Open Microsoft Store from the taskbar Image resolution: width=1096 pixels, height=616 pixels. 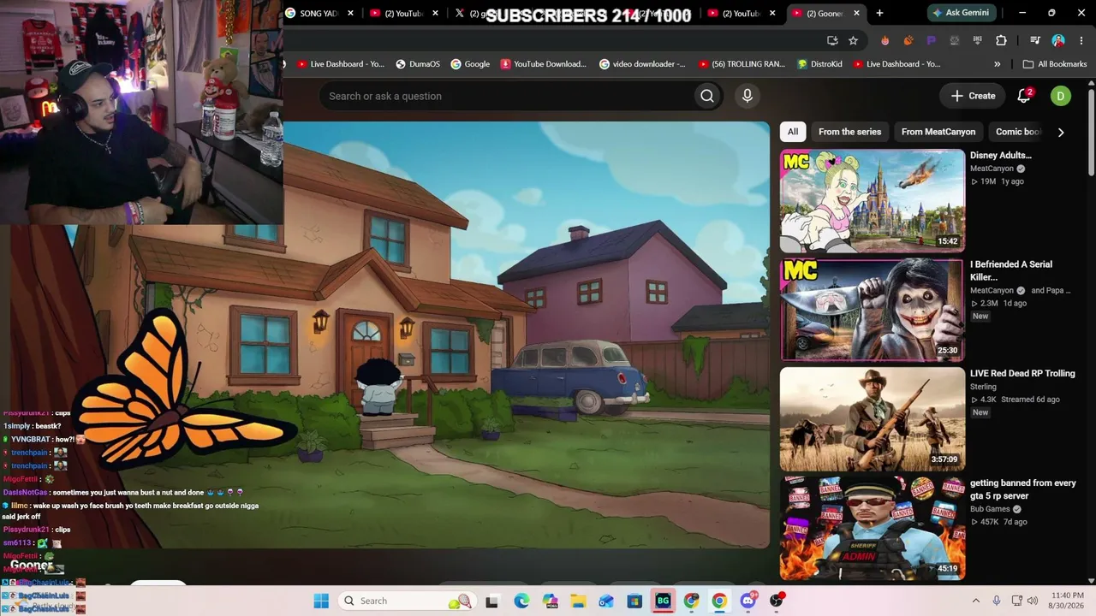634,601
